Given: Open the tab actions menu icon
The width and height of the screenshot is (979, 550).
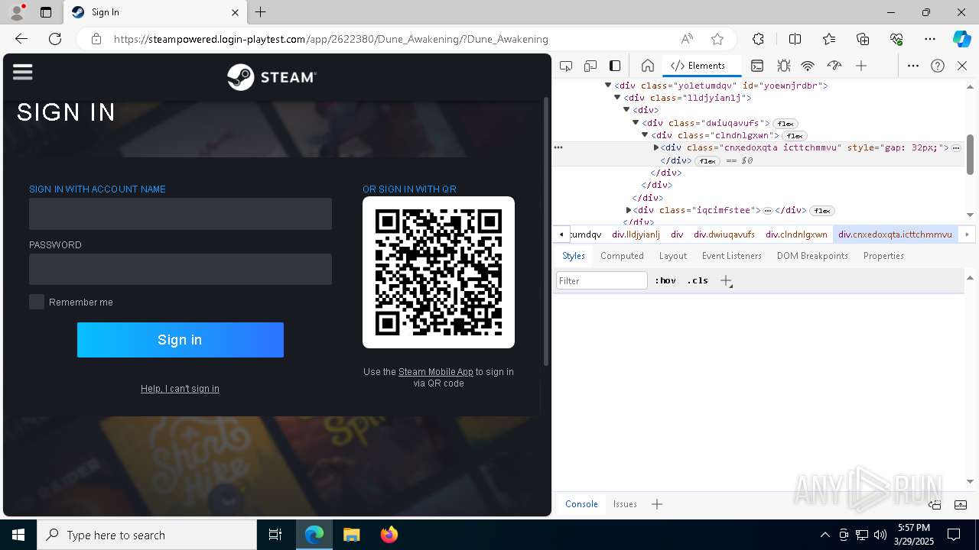Looking at the screenshot, I should [46, 12].
